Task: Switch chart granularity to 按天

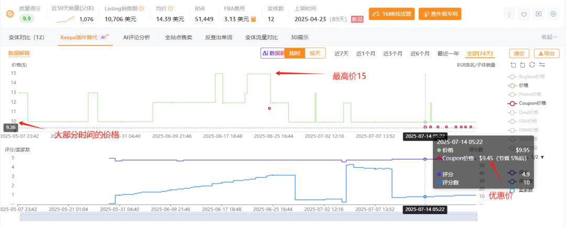Action: [315, 53]
